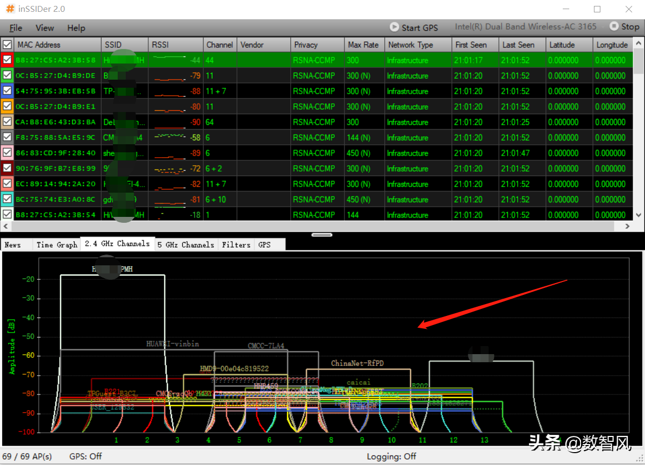Open the File menu
Screen dimensions: 645x465
point(16,28)
